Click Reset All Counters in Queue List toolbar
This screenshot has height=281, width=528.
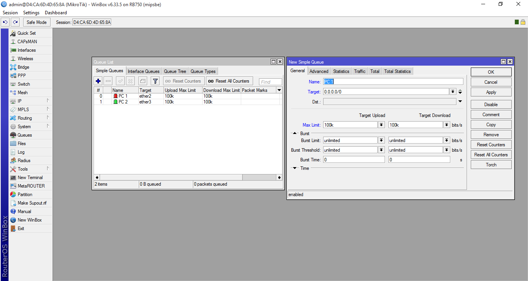(x=229, y=81)
